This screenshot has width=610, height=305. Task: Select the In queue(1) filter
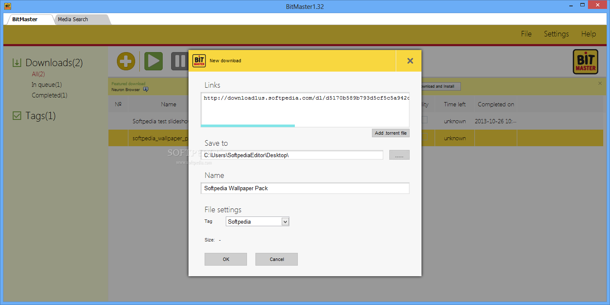(47, 85)
